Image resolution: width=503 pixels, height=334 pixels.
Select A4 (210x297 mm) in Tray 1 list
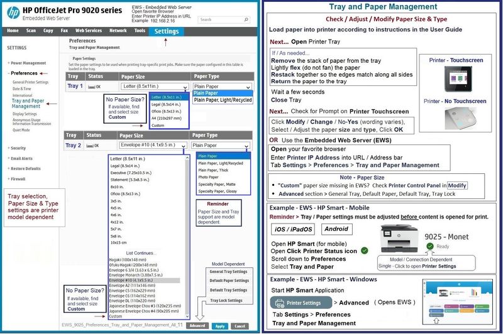point(167,119)
